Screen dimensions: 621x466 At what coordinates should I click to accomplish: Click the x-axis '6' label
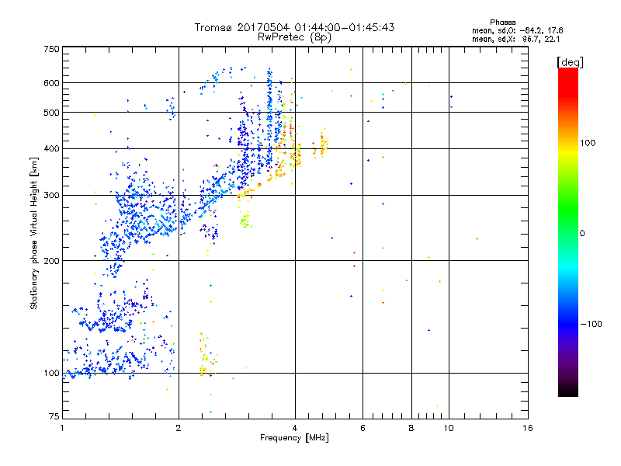click(x=363, y=428)
